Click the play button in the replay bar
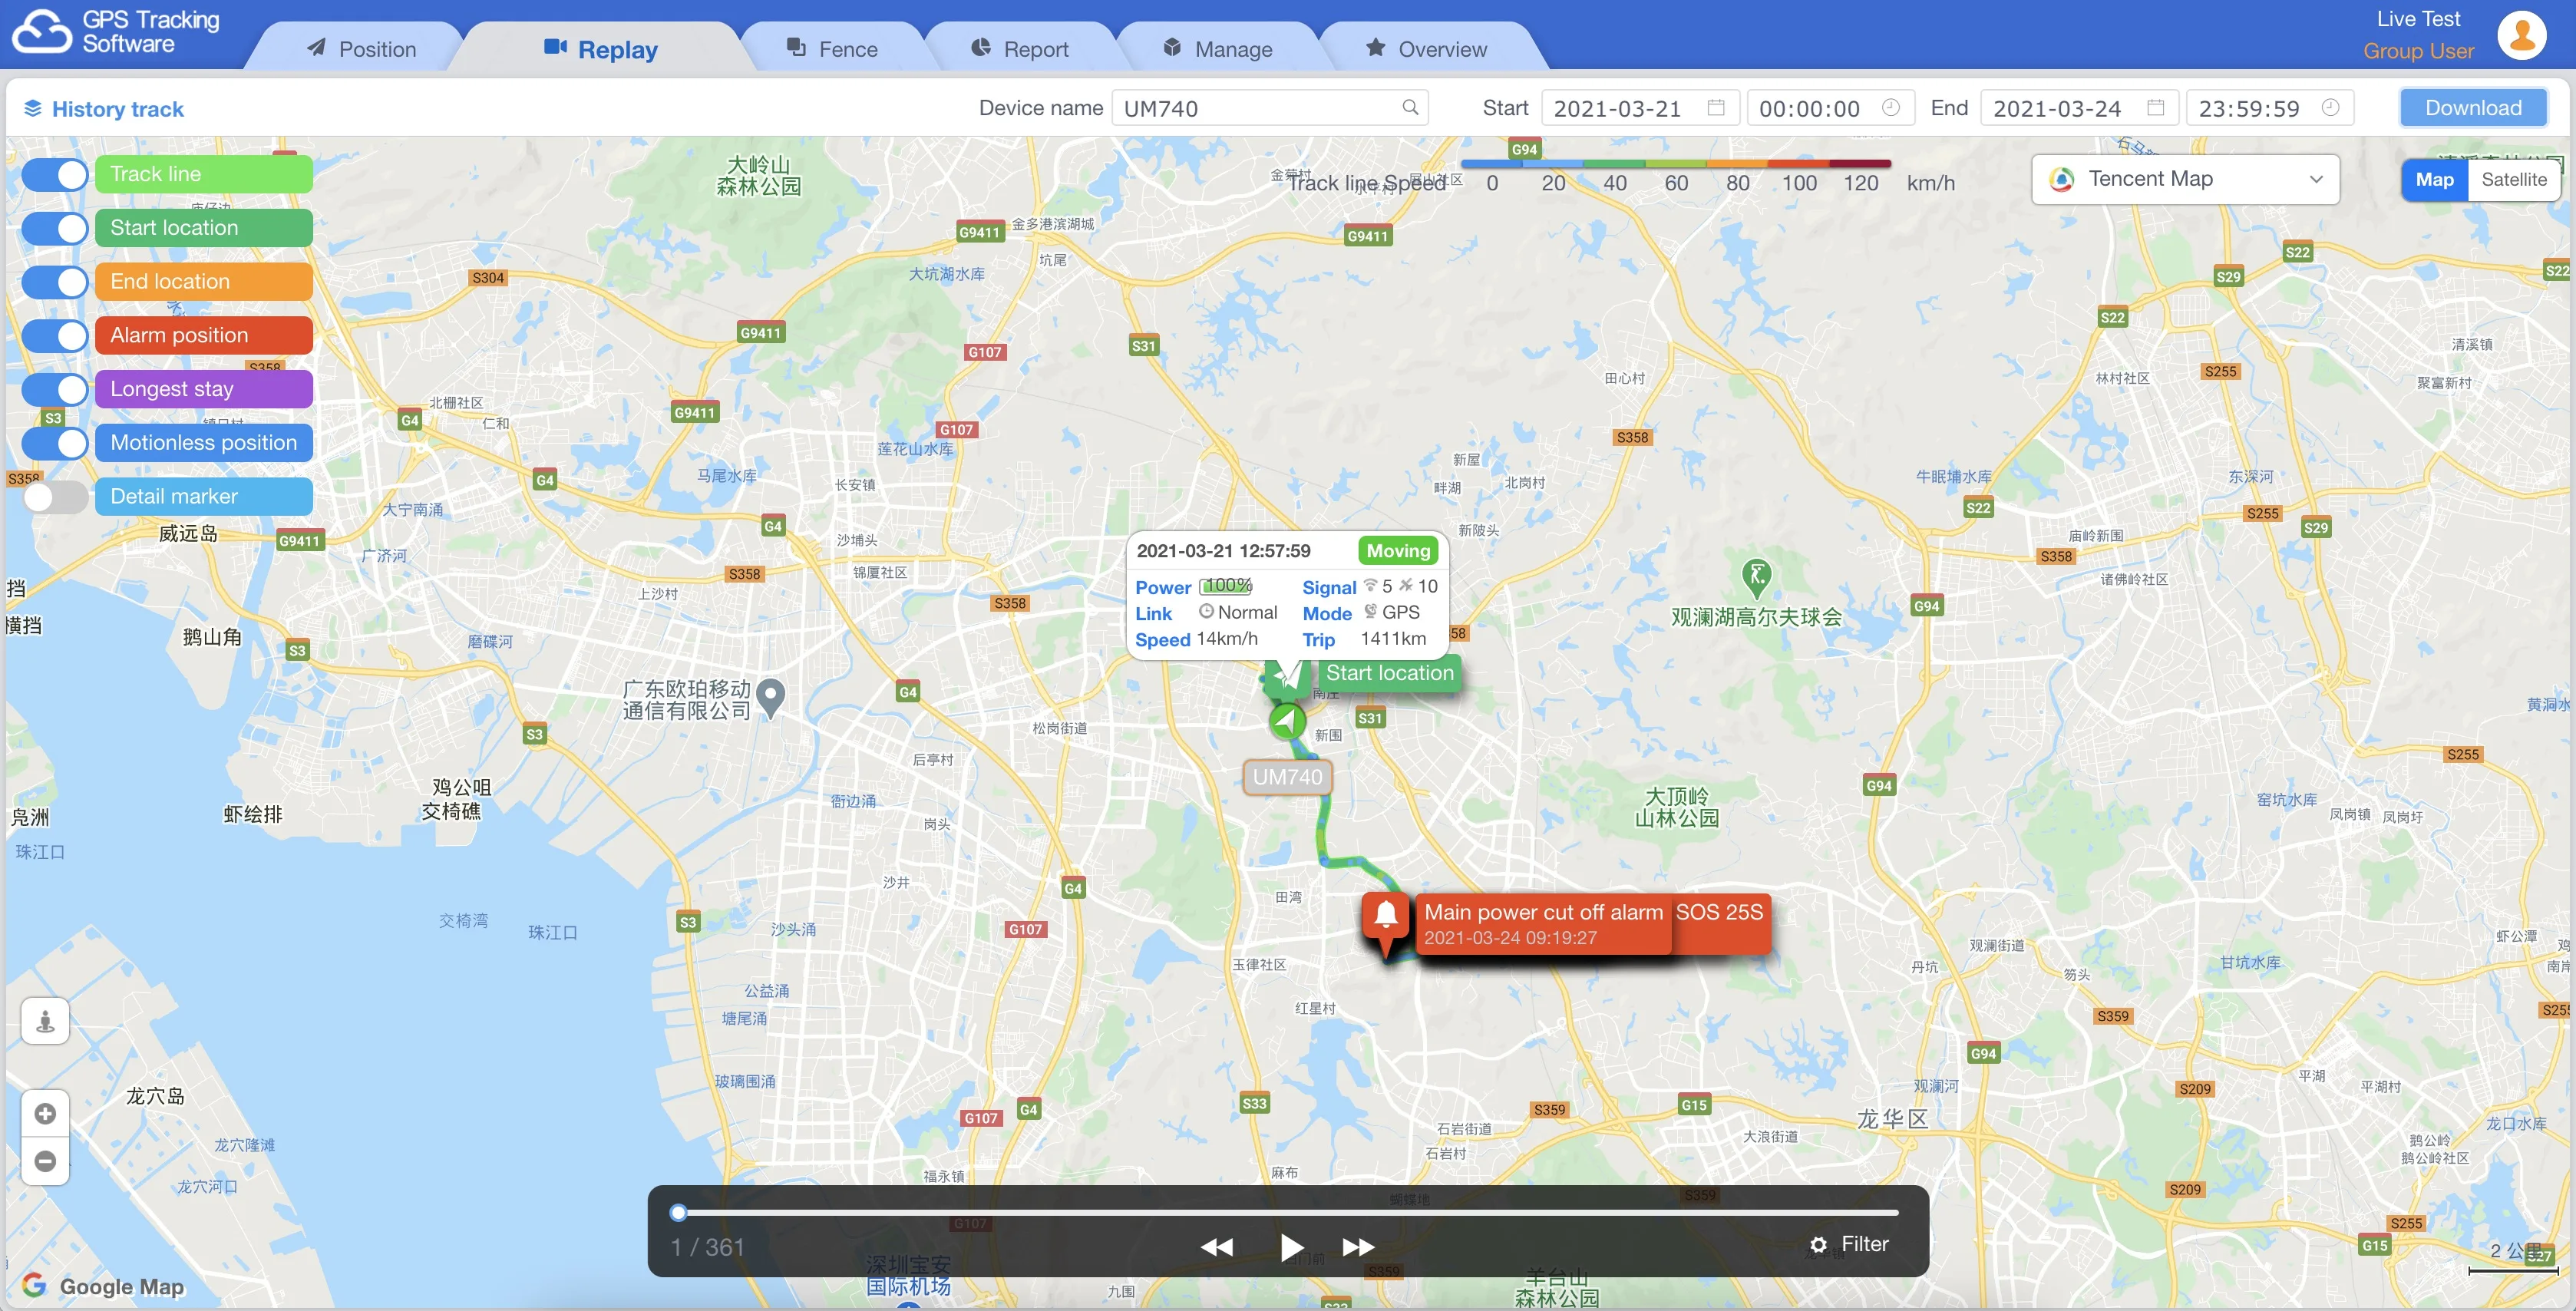Image resolution: width=2576 pixels, height=1311 pixels. pos(1291,1247)
